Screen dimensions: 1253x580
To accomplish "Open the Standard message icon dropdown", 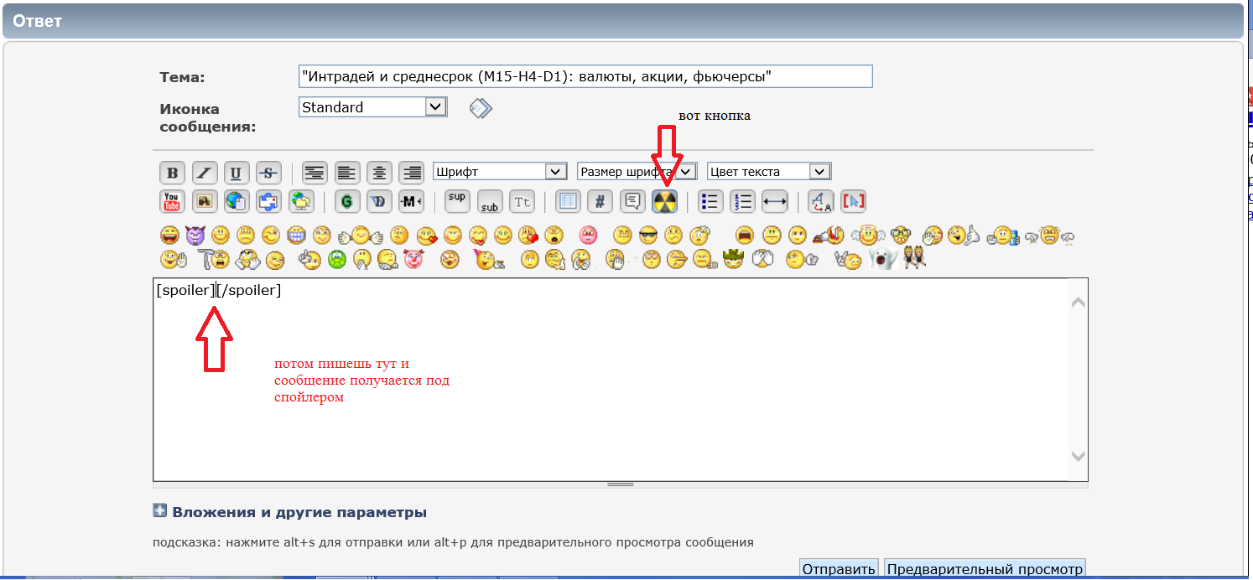I will pos(372,107).
